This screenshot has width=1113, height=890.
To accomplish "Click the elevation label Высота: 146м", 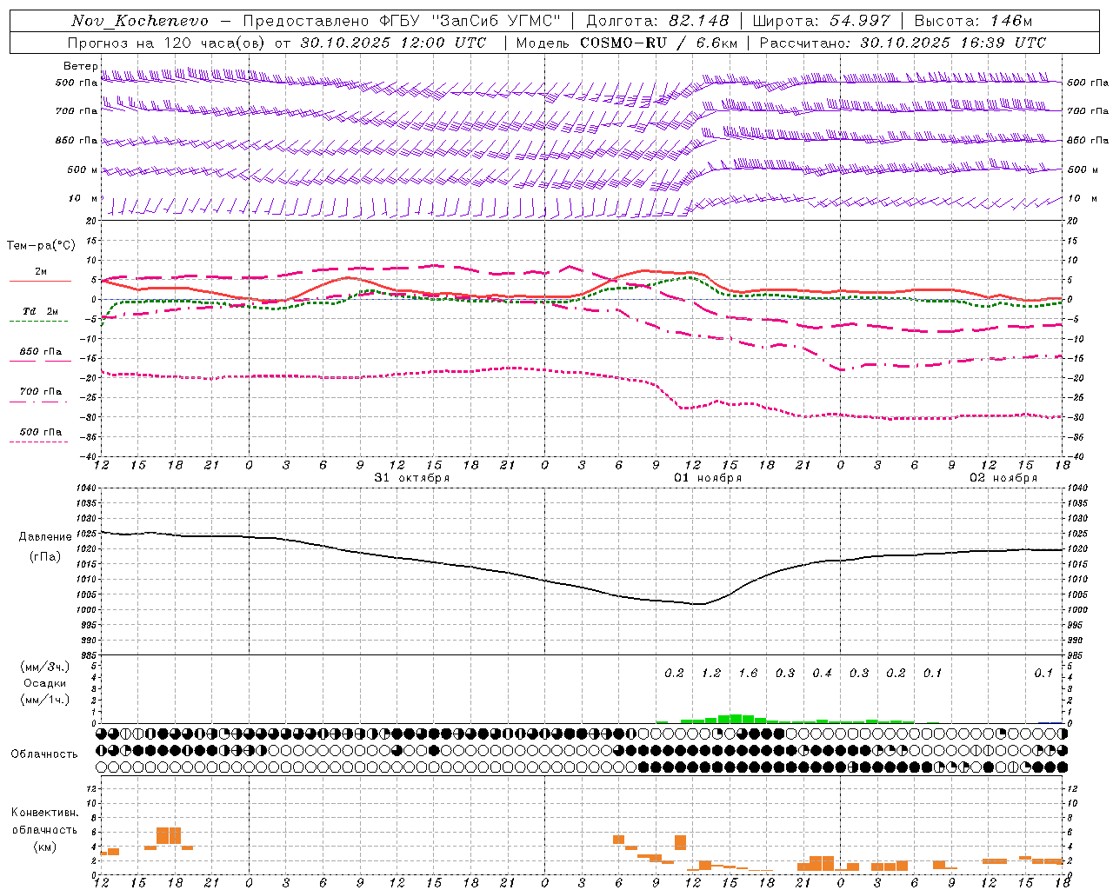I will coord(973,21).
